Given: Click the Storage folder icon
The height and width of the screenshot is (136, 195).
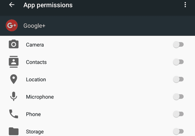Looking at the screenshot, I should click(x=14, y=131).
